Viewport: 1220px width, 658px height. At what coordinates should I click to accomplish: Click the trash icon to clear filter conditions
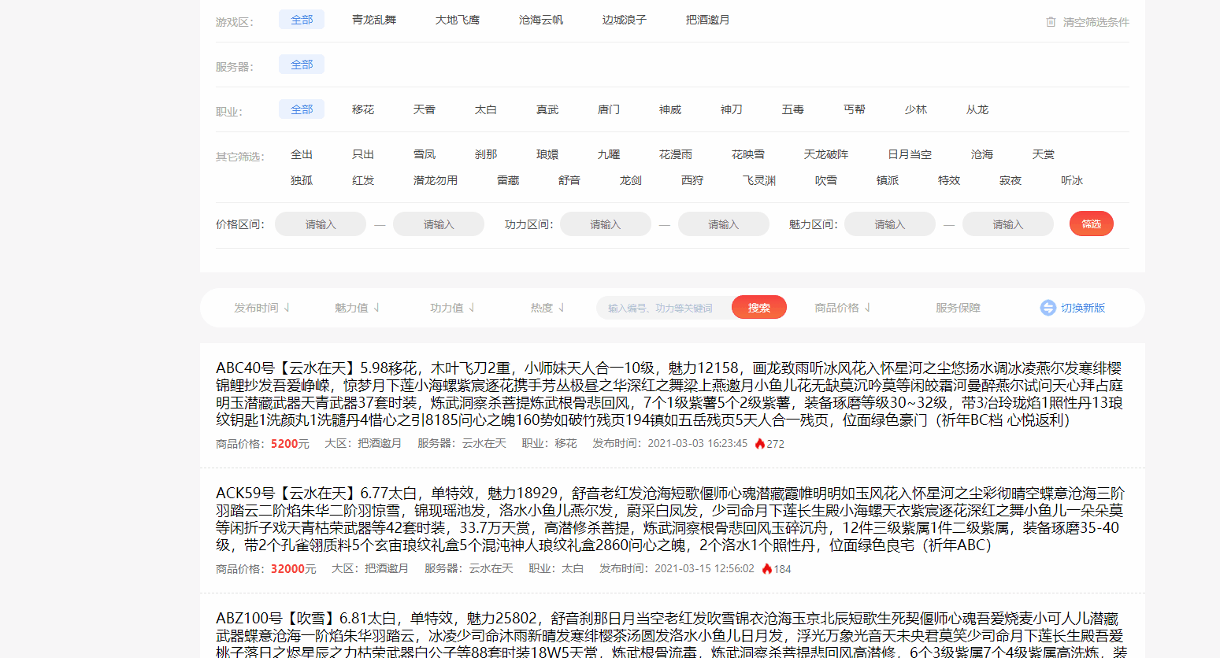coord(1051,22)
